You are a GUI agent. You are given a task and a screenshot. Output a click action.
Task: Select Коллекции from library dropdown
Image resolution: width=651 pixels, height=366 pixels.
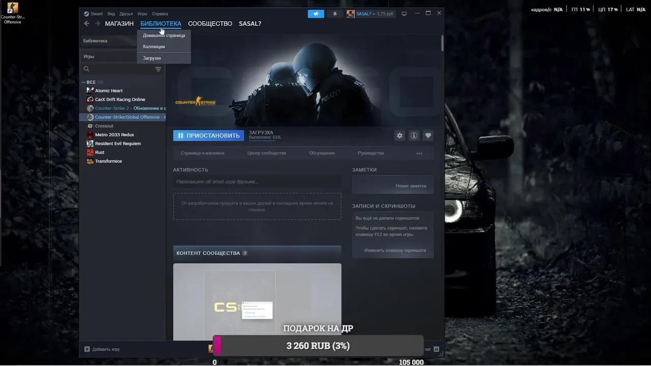164,47
